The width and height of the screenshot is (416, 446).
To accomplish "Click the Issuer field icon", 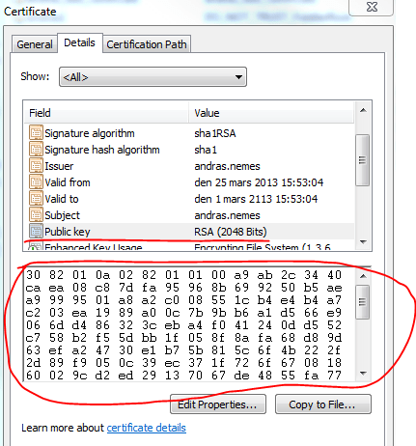I will click(x=36, y=166).
